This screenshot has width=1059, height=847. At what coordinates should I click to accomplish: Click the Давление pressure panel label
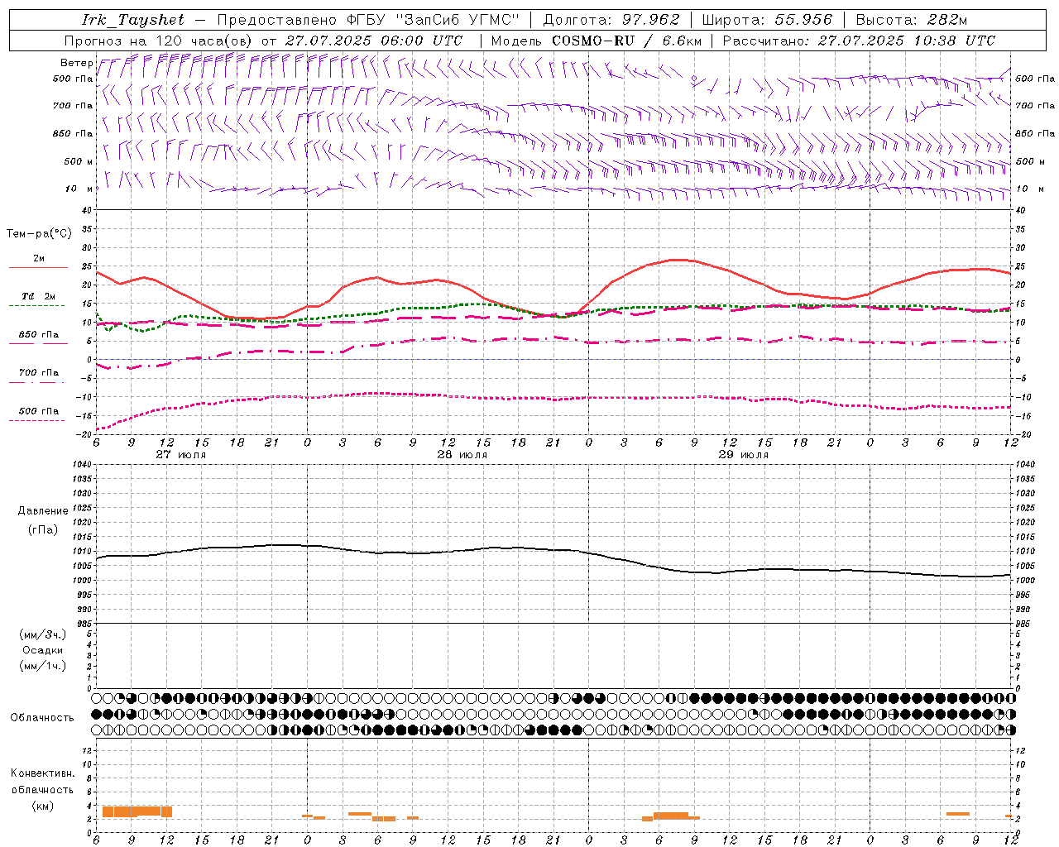43,511
